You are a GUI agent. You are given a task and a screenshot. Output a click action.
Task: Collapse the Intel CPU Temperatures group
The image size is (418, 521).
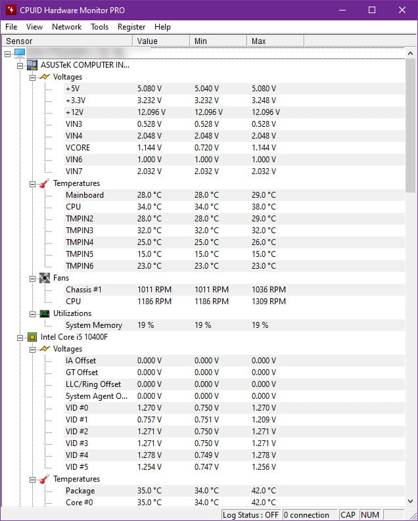[x=32, y=480]
